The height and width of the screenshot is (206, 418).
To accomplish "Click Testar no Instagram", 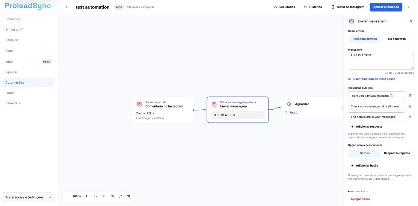I will 348,7.
